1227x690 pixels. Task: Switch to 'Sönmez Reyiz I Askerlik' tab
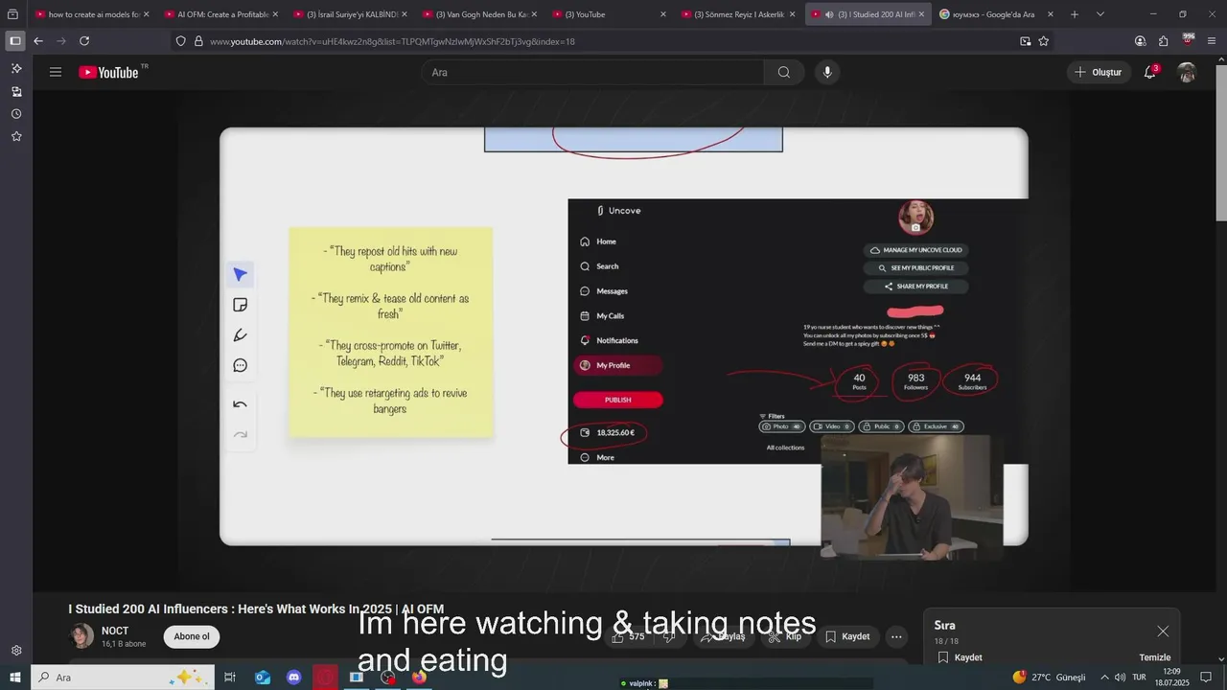(x=739, y=14)
